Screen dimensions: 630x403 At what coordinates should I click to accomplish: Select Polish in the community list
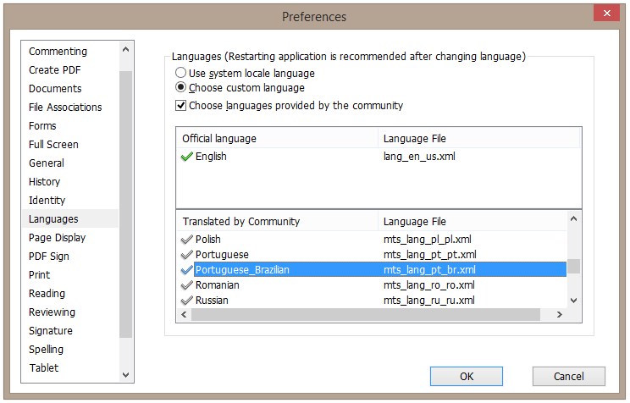tap(372, 240)
